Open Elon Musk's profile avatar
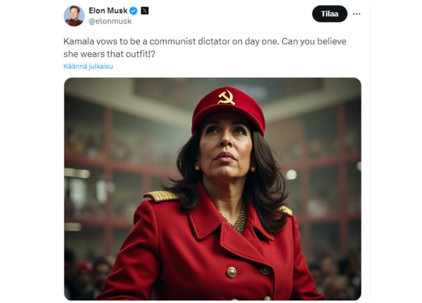 coord(74,16)
